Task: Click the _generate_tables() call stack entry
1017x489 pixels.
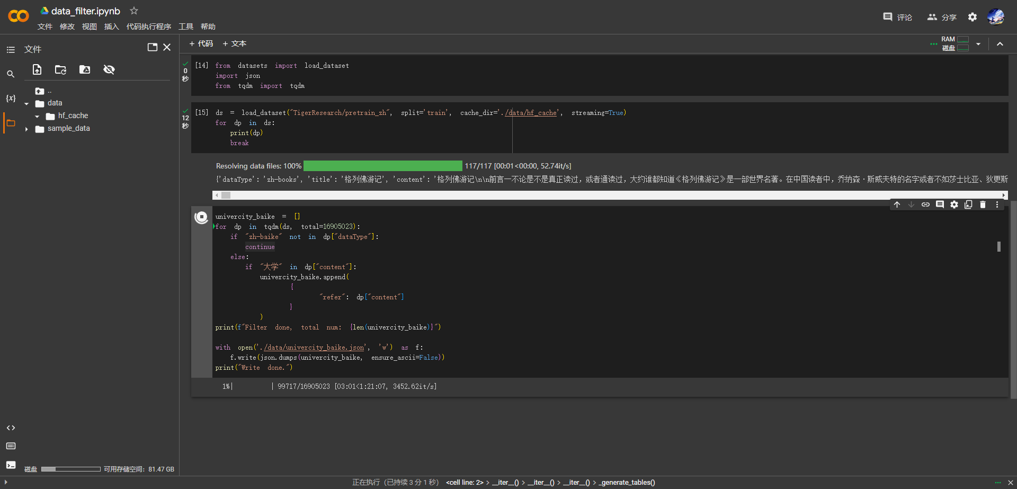Action: click(627, 482)
